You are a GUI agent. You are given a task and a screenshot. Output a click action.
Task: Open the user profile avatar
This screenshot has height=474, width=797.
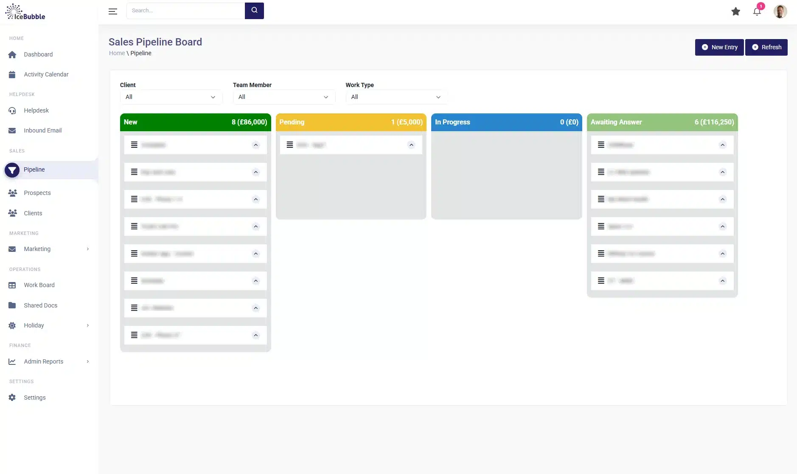click(780, 11)
